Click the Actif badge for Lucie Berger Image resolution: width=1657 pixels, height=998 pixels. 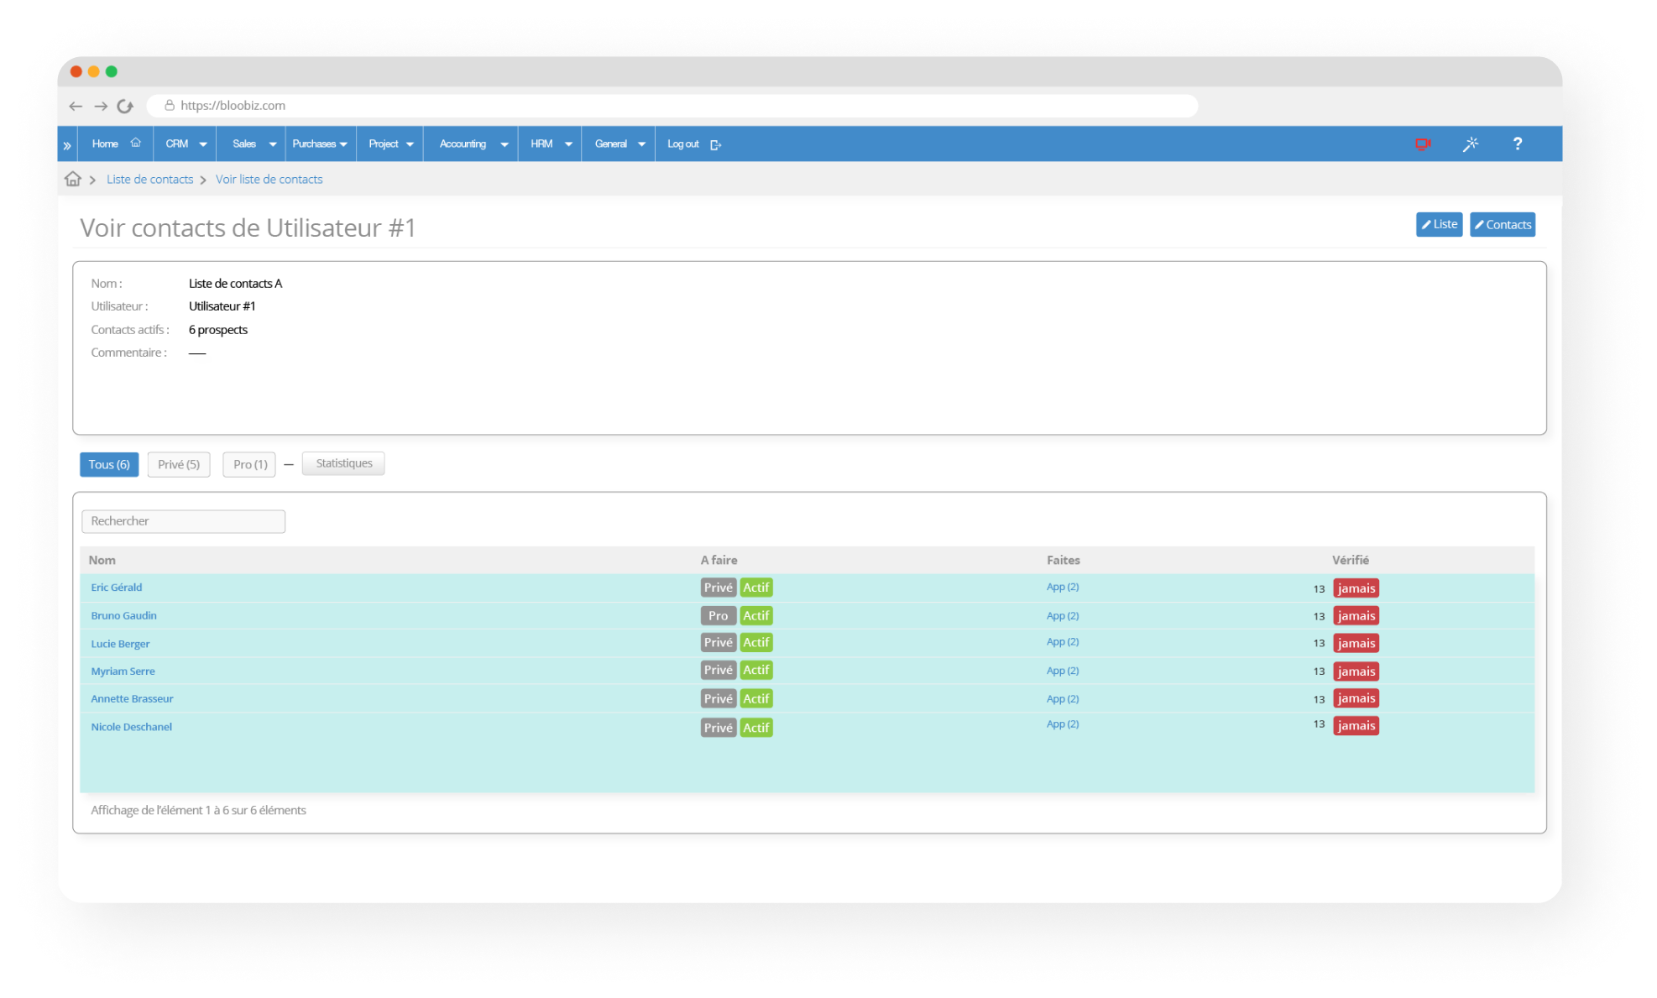[755, 642]
